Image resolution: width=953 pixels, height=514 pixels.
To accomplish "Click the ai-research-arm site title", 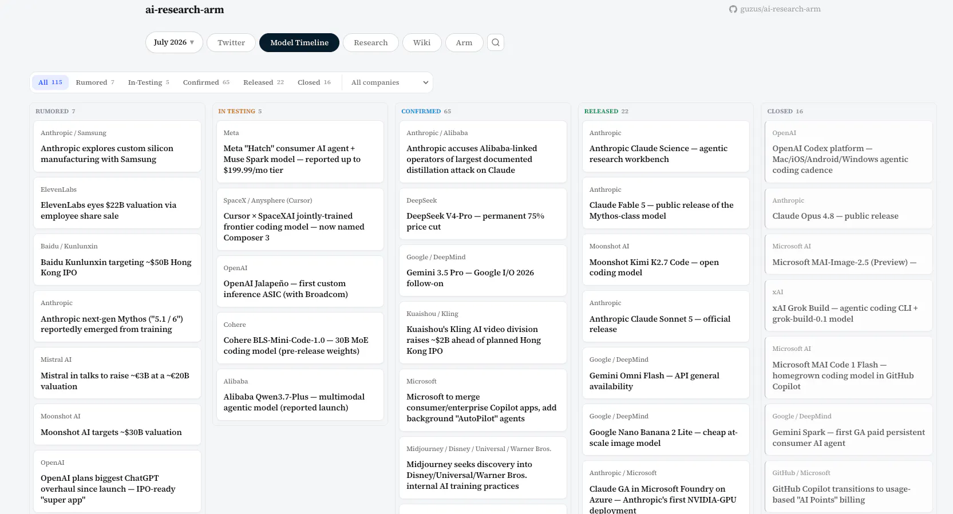I will pyautogui.click(x=185, y=10).
